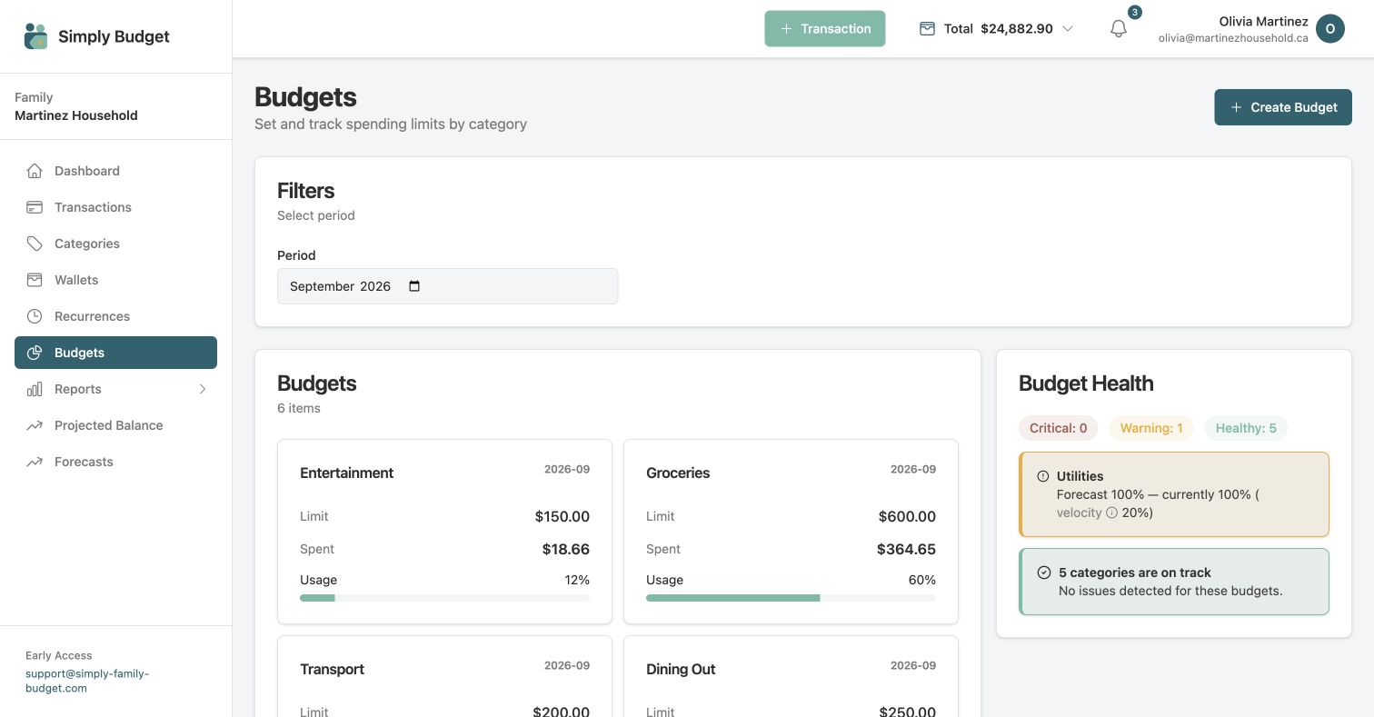Viewport: 1374px width, 717px height.
Task: Click Olivia Martinez's avatar circle
Action: click(x=1330, y=29)
